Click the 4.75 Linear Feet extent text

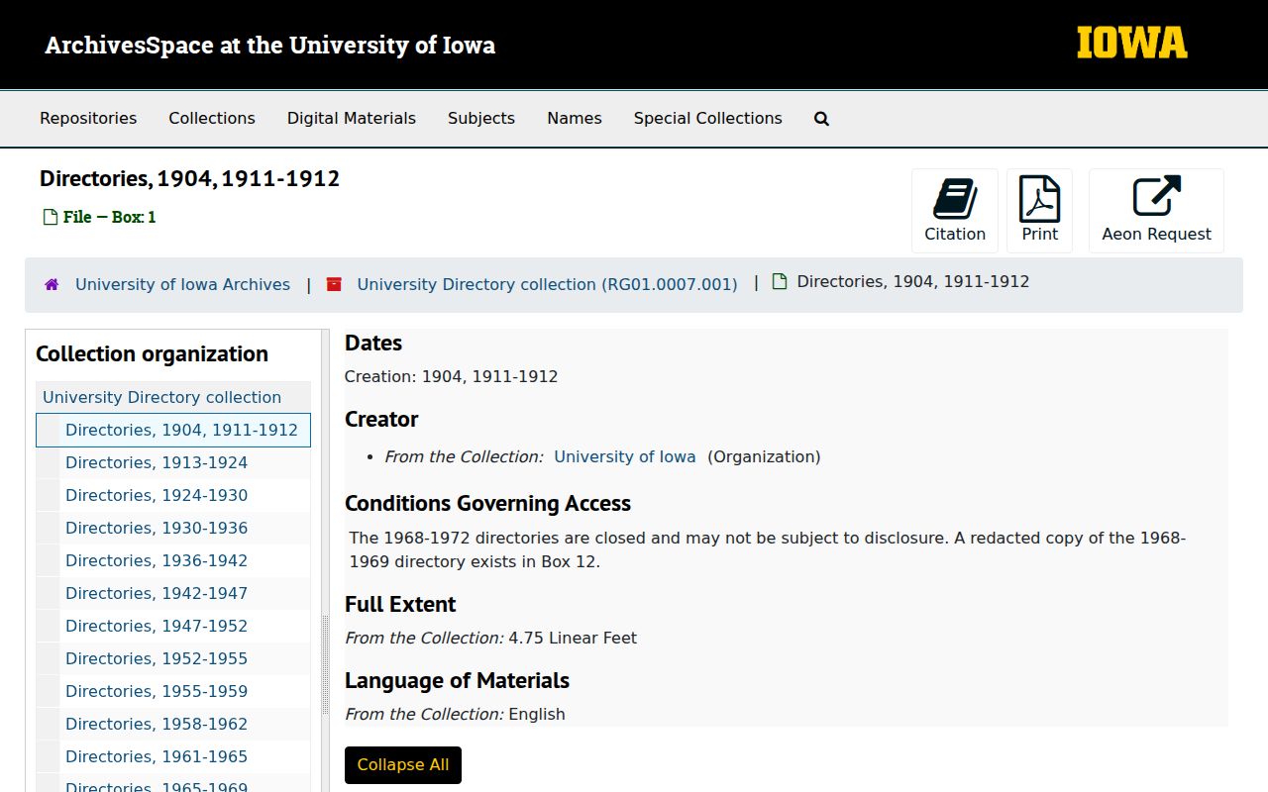(x=573, y=638)
